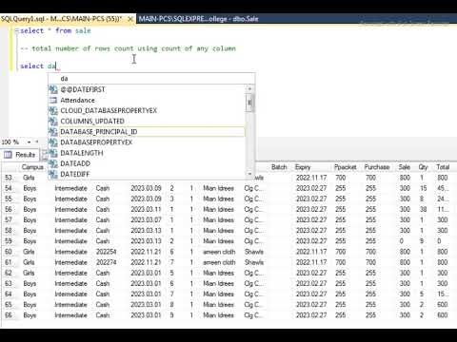
Task: Click Girls campus cell in row 62
Action: coord(29,273)
